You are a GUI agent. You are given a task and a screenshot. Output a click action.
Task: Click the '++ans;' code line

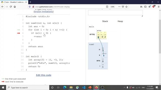click(x=38, y=36)
